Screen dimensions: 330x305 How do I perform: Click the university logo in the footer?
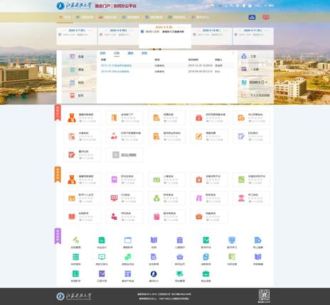click(74, 296)
